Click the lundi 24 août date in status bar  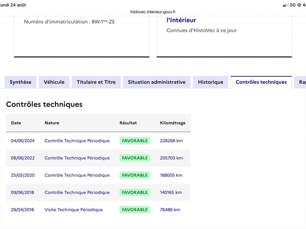pyautogui.click(x=13, y=5)
